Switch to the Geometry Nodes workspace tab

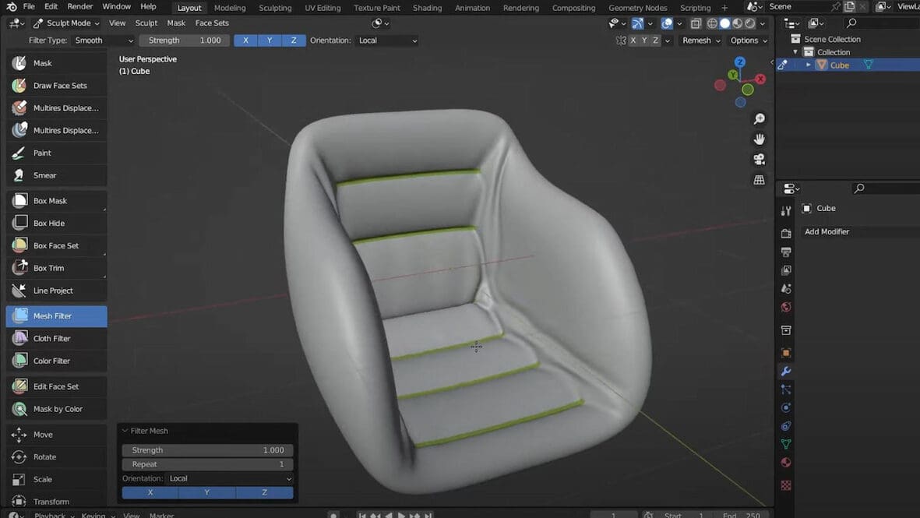(638, 8)
